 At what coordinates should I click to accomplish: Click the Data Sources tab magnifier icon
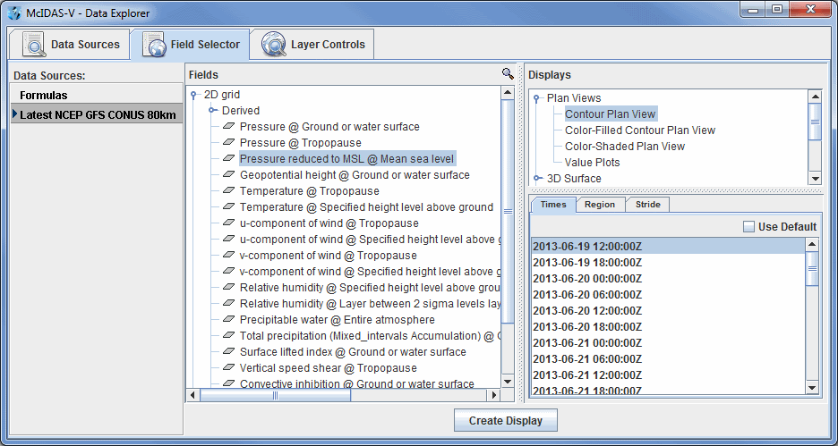pyautogui.click(x=35, y=45)
